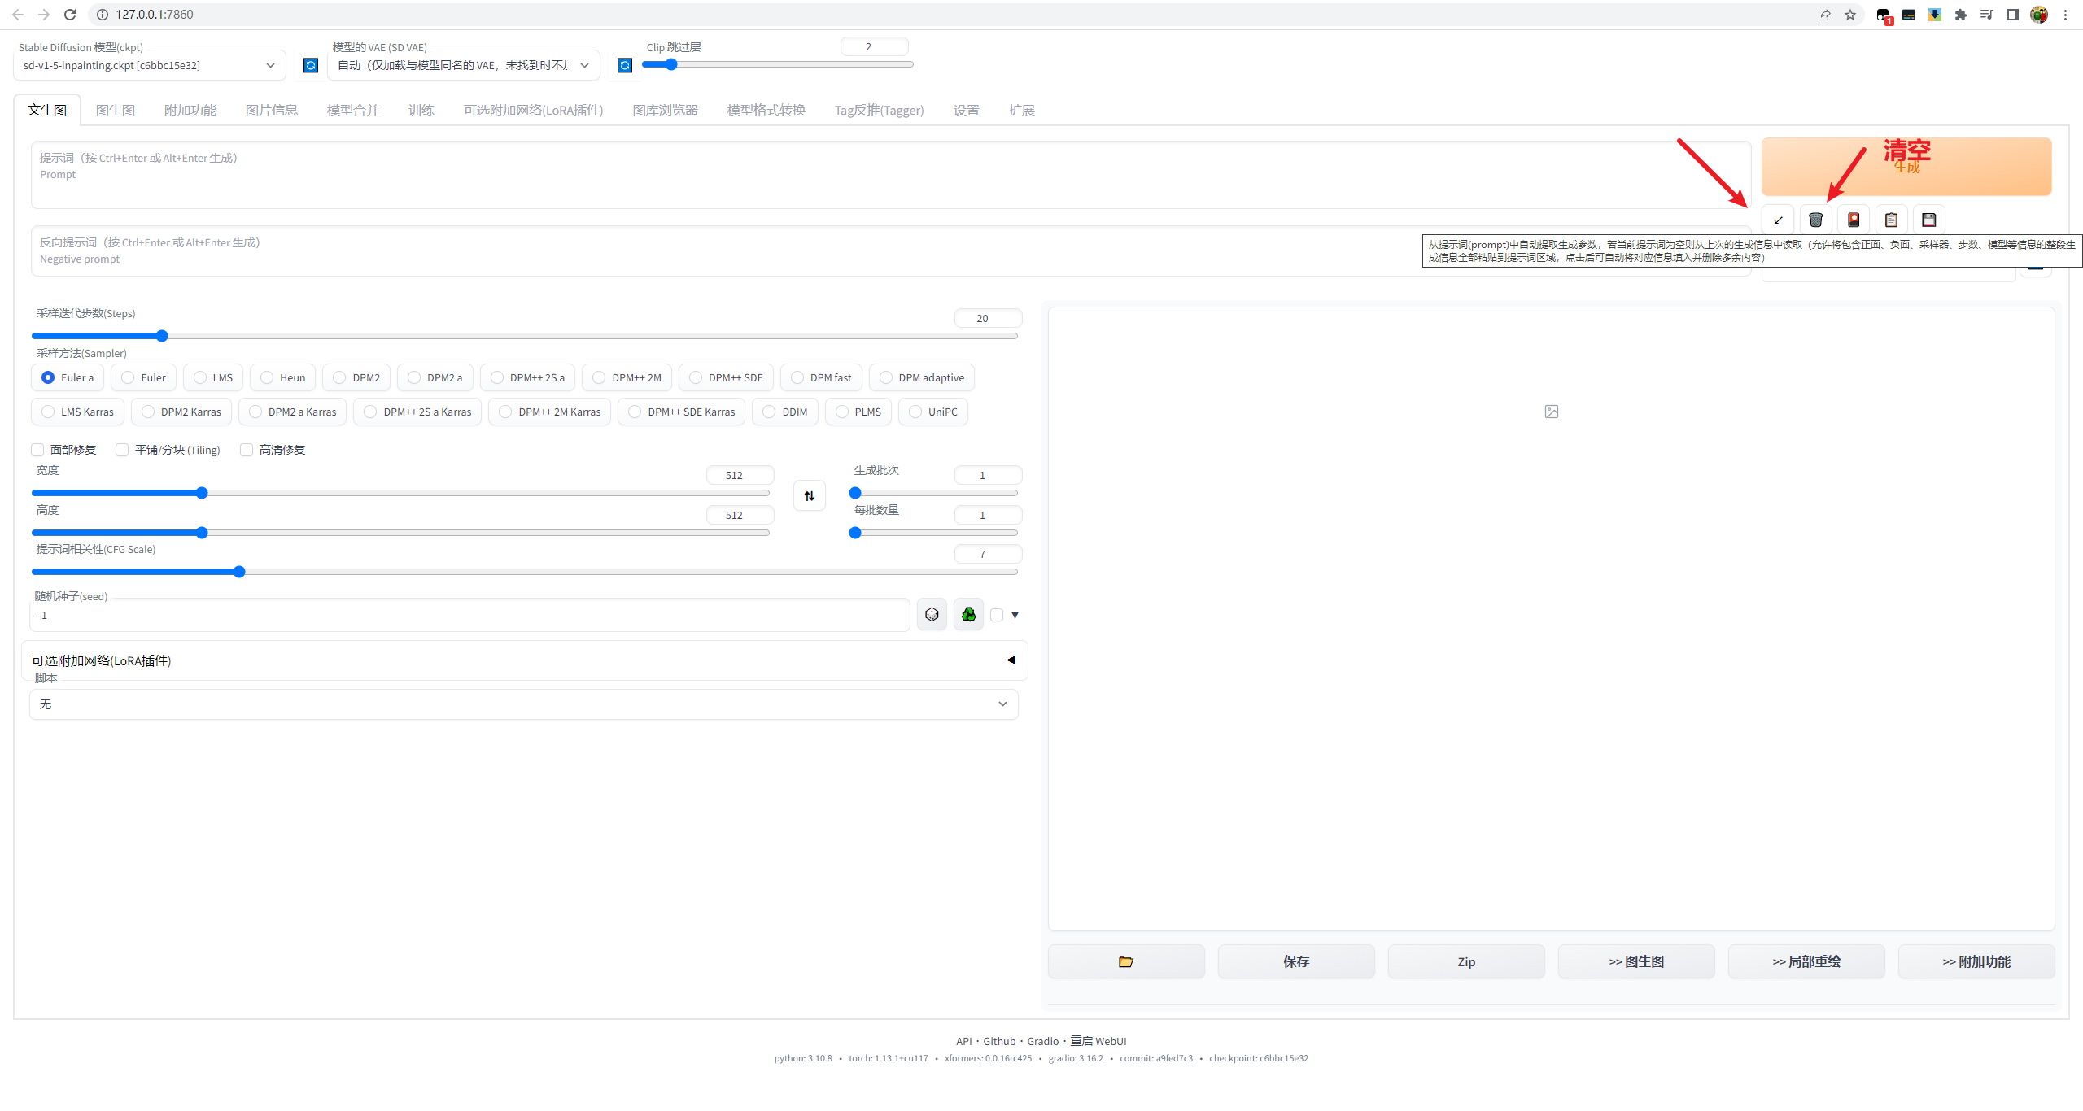
Task: Toggle the 高清修复 checkbox
Action: (247, 450)
